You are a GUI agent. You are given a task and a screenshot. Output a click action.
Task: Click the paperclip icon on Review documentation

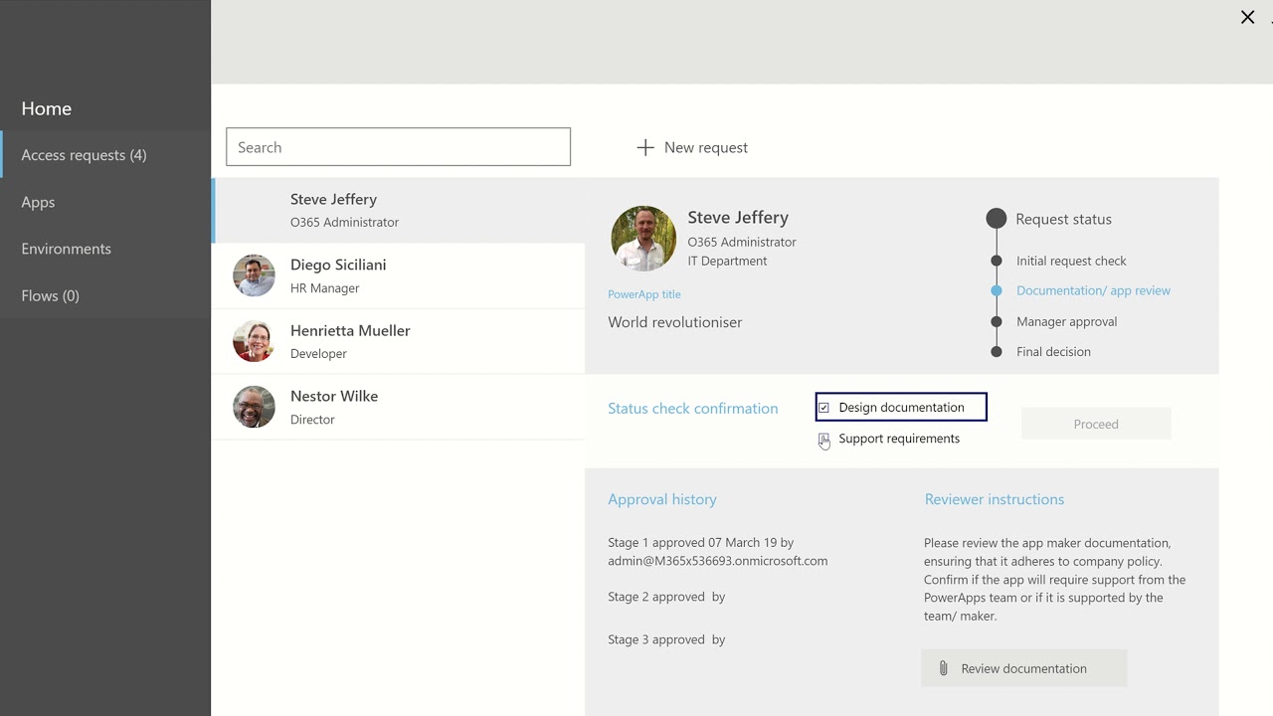943,668
